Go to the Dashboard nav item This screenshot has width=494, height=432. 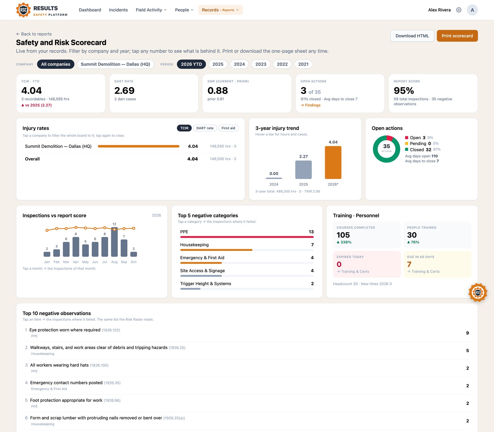pyautogui.click(x=90, y=10)
